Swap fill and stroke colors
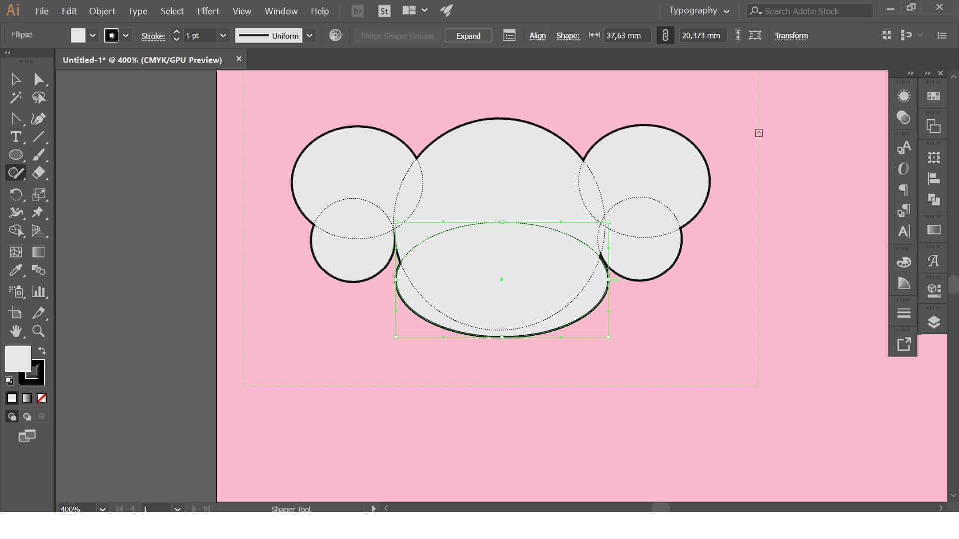Viewport: 959px width, 539px height. click(x=42, y=351)
